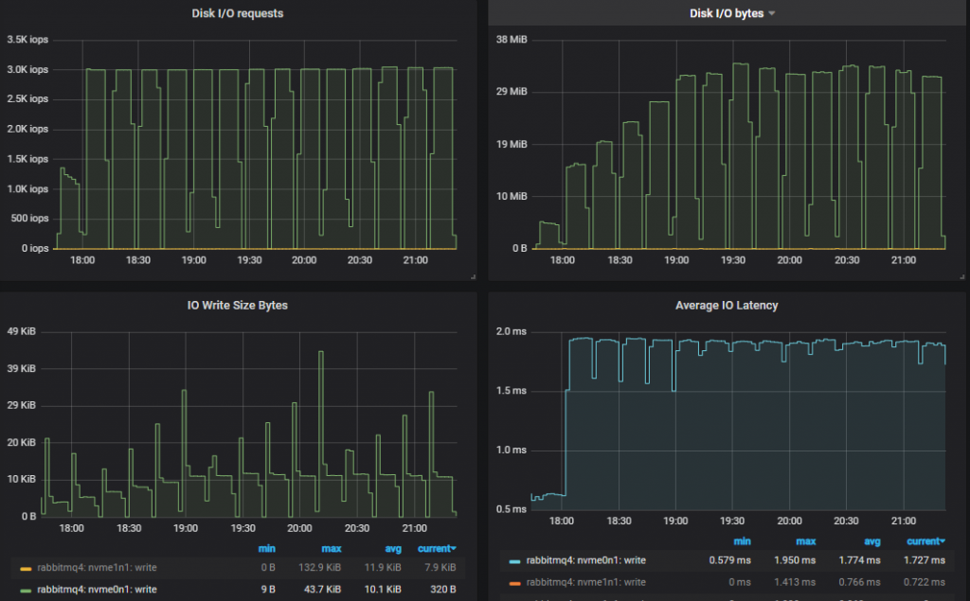Click the cyan line marker in the latency legend

pyautogui.click(x=516, y=559)
